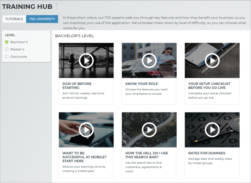Click Your Setup Checklist Before You Go Live title

point(209,86)
